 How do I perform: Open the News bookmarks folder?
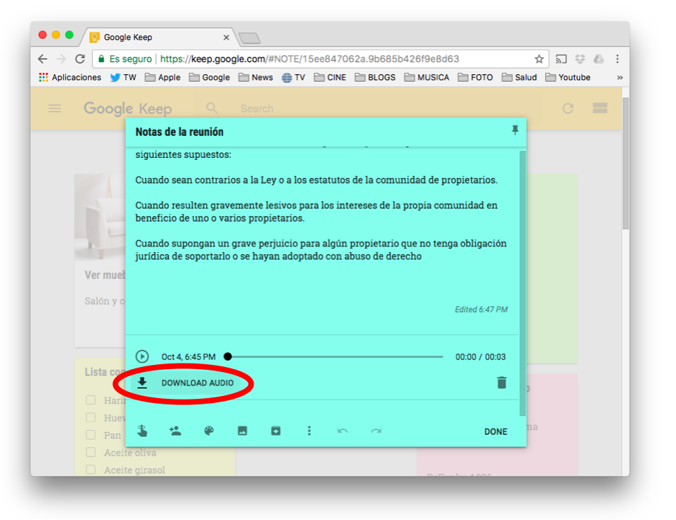tap(256, 78)
